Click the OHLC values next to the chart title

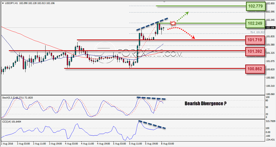click(x=37, y=3)
